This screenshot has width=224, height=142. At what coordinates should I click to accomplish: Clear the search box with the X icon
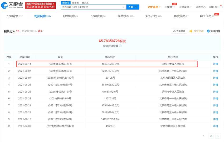coord(124,7)
